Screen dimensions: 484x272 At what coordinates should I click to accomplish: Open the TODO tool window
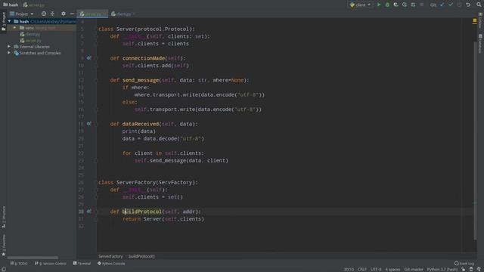click(18, 264)
